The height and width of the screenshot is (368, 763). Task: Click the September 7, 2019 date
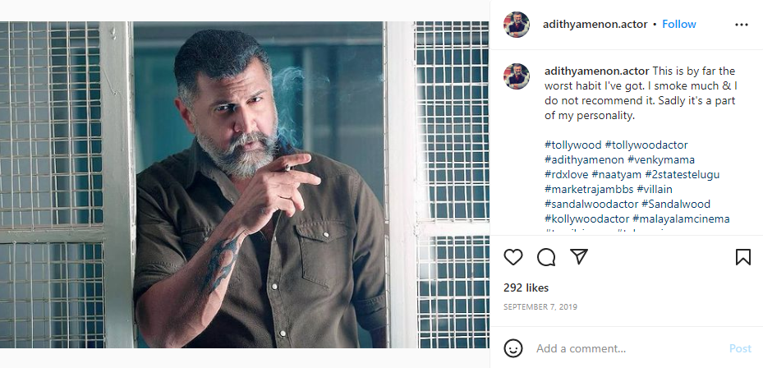click(540, 306)
